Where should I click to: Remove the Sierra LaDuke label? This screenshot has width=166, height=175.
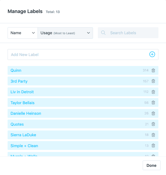[153, 135]
